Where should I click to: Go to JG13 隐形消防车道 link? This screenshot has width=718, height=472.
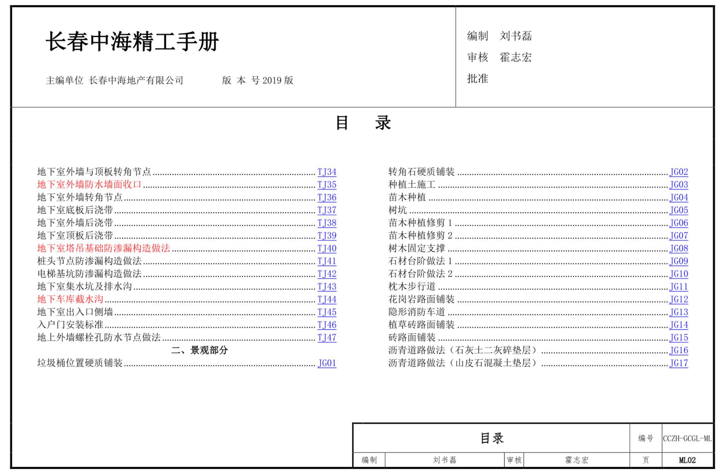(x=678, y=312)
